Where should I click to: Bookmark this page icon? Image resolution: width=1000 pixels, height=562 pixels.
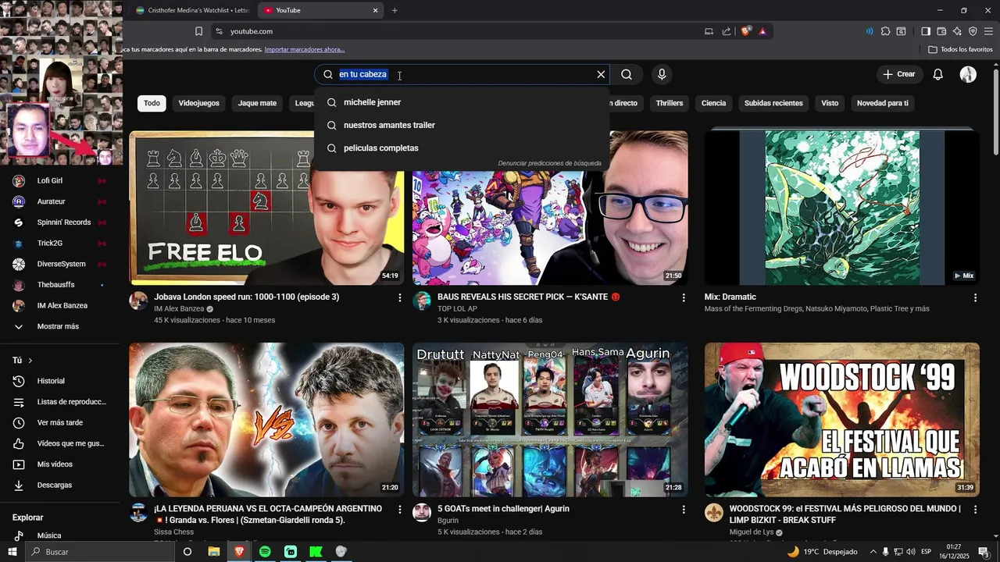pos(198,31)
